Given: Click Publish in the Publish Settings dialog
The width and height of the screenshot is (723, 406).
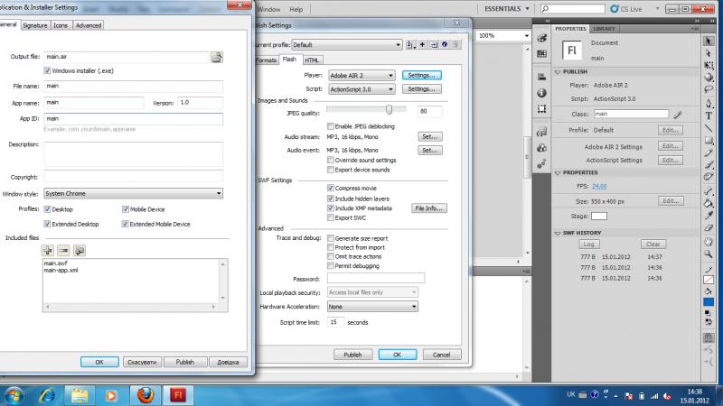Looking at the screenshot, I should pyautogui.click(x=352, y=355).
